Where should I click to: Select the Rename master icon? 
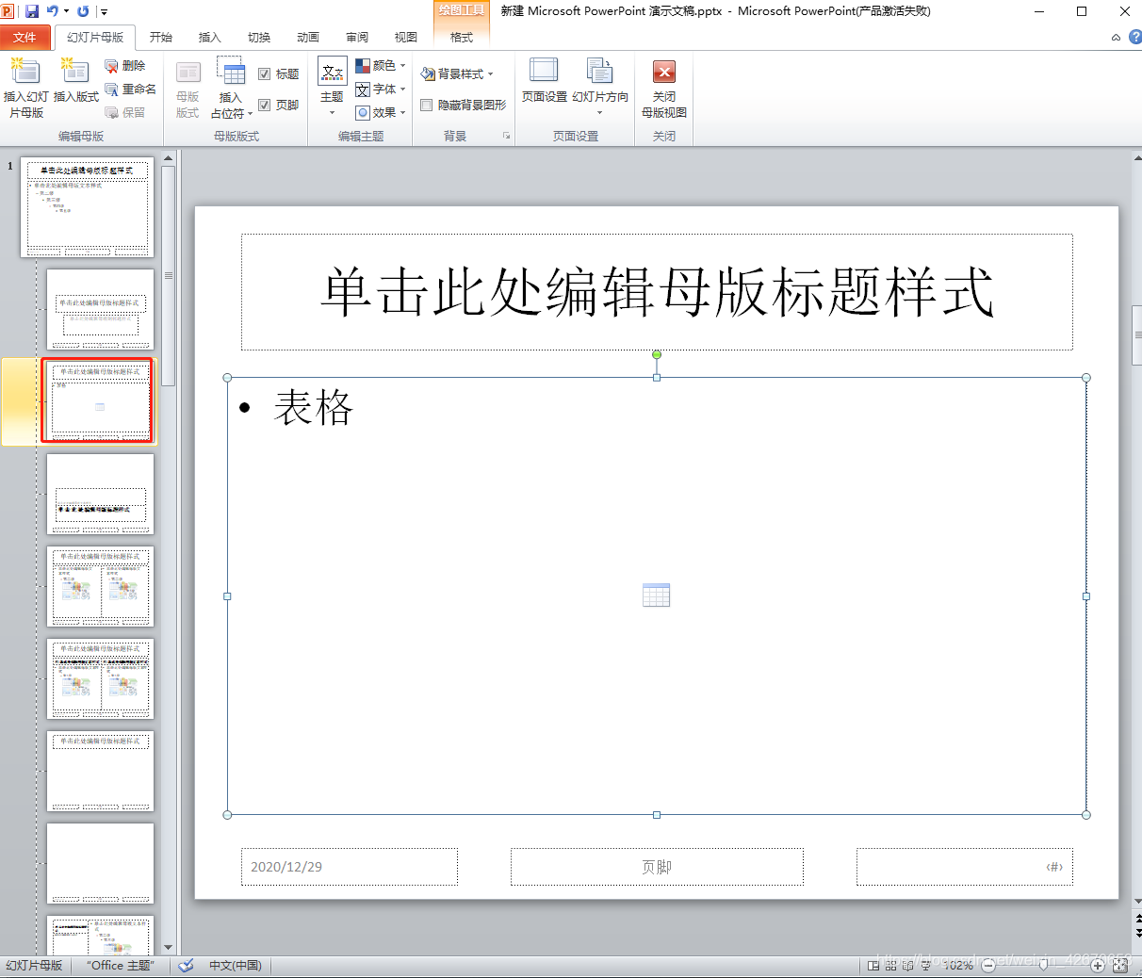pyautogui.click(x=129, y=88)
